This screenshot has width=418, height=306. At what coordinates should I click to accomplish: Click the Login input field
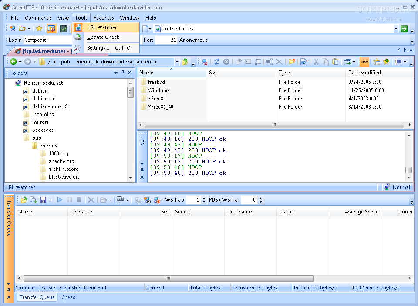coord(47,40)
